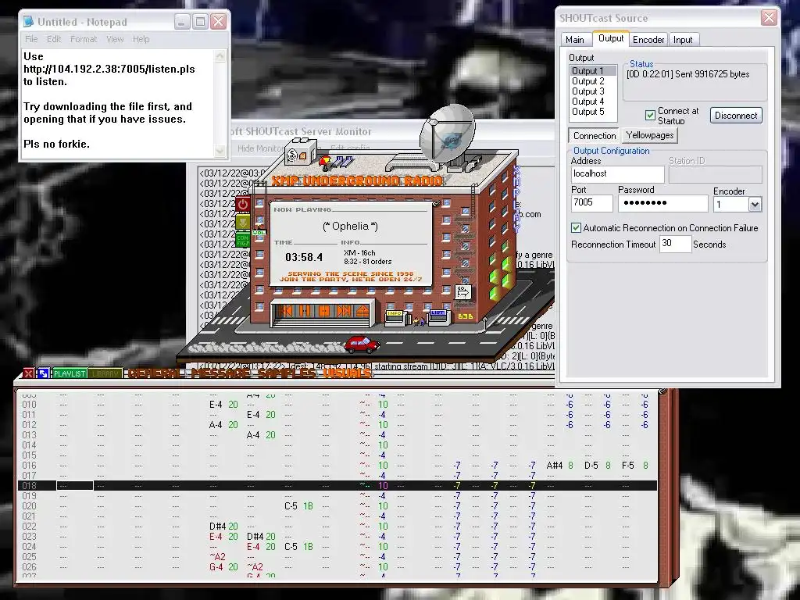800x600 pixels.
Task: Open the VISUALS info tab
Action: (x=347, y=373)
